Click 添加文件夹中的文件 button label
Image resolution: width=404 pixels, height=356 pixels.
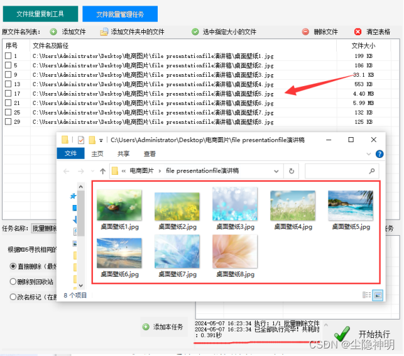tap(138, 31)
